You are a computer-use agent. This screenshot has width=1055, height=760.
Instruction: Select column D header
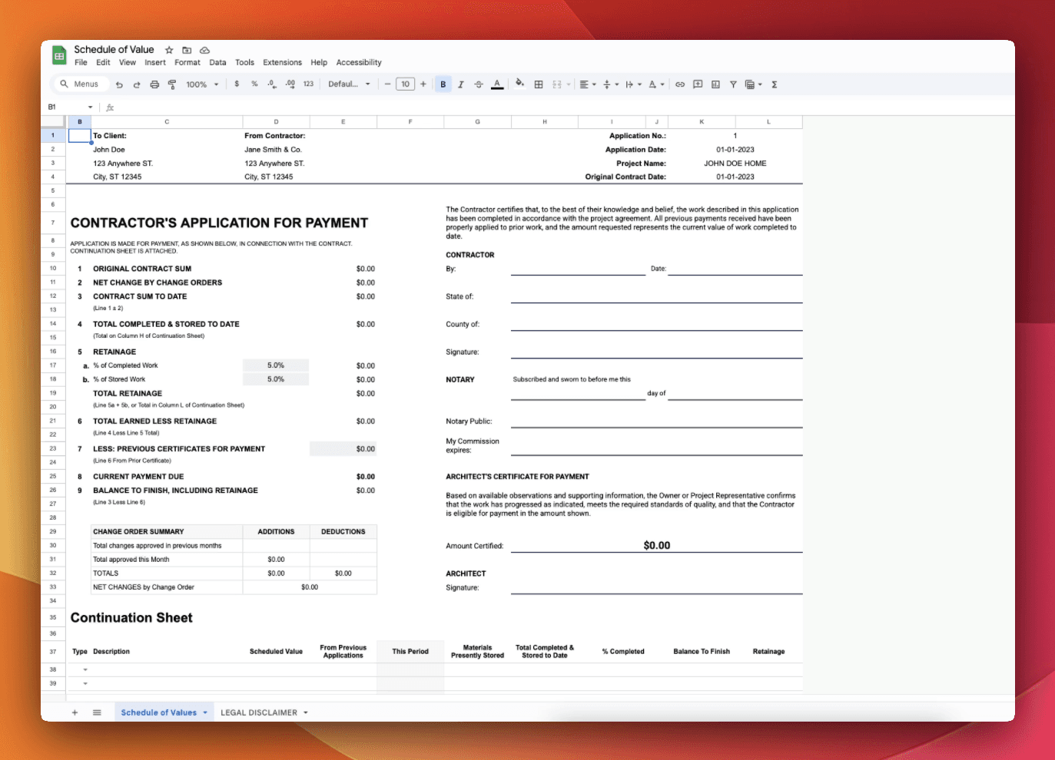(x=276, y=121)
